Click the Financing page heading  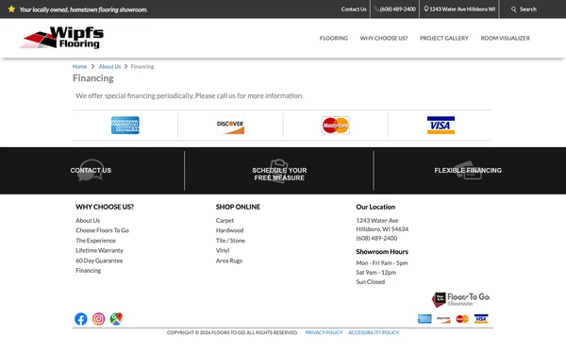93,78
